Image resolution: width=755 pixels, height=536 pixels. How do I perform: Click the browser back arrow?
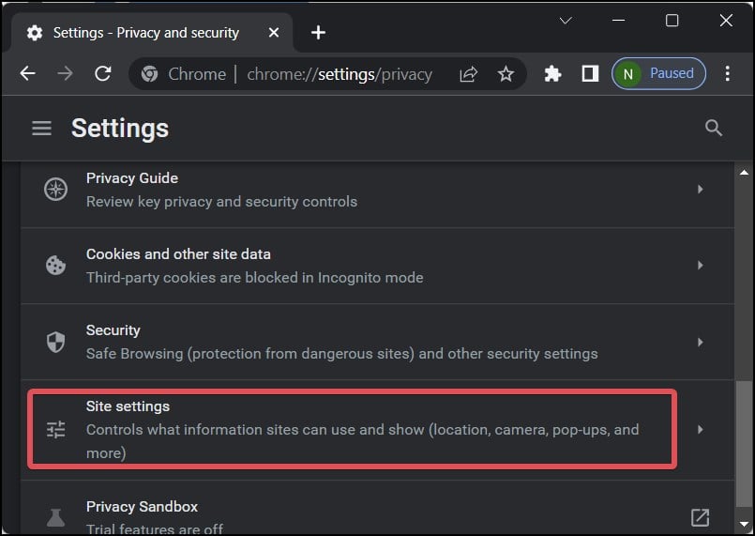pos(28,74)
